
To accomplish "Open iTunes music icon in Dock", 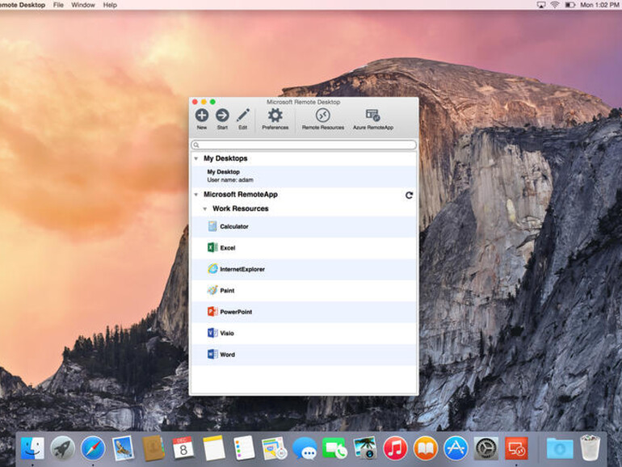I will click(x=395, y=448).
